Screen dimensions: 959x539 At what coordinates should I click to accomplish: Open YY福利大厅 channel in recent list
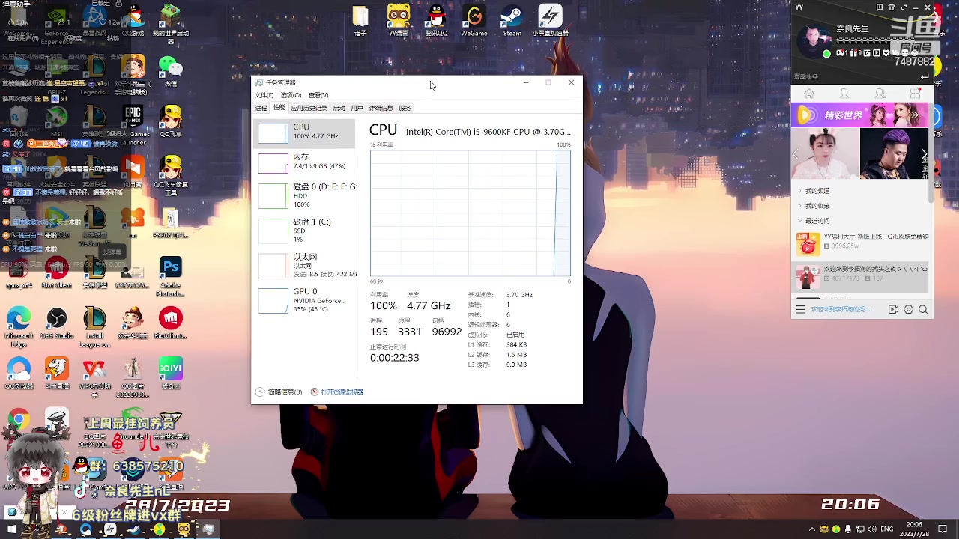(x=860, y=243)
